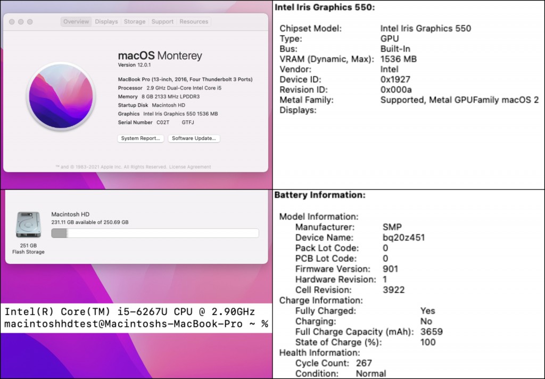Click the Device ID value "0x1927"

[x=395, y=80]
